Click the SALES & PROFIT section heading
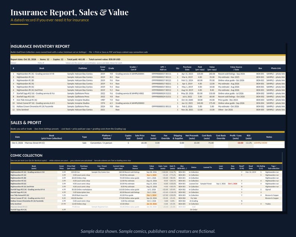This screenshot has width=296, height=237. [26, 123]
